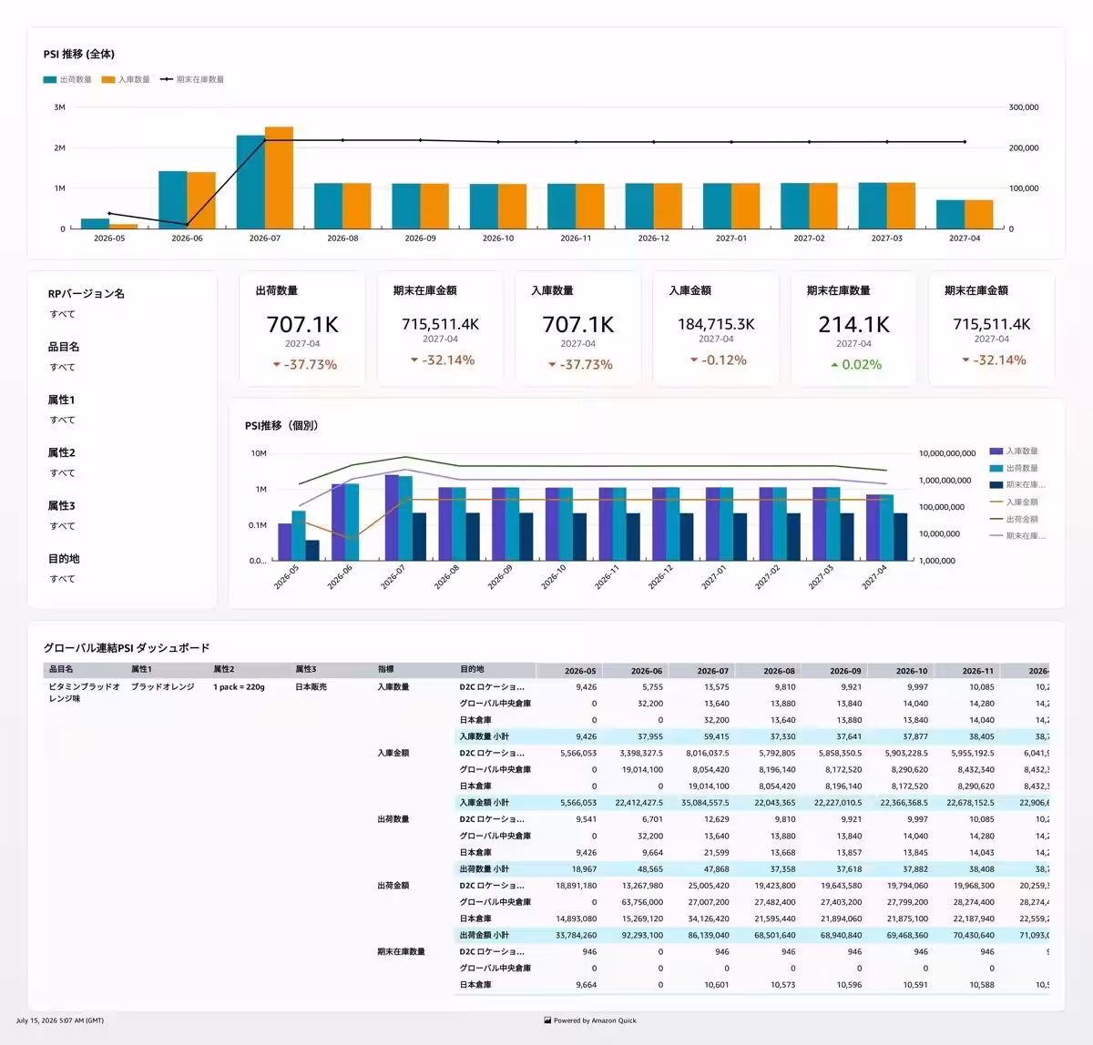The image size is (1093, 1045).
Task: Select the 1 pack = 220g cell
Action: tap(239, 687)
